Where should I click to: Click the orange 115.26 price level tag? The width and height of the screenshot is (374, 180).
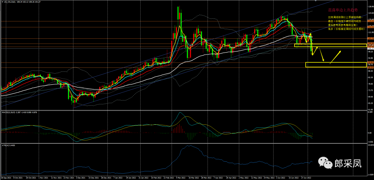[371, 27]
